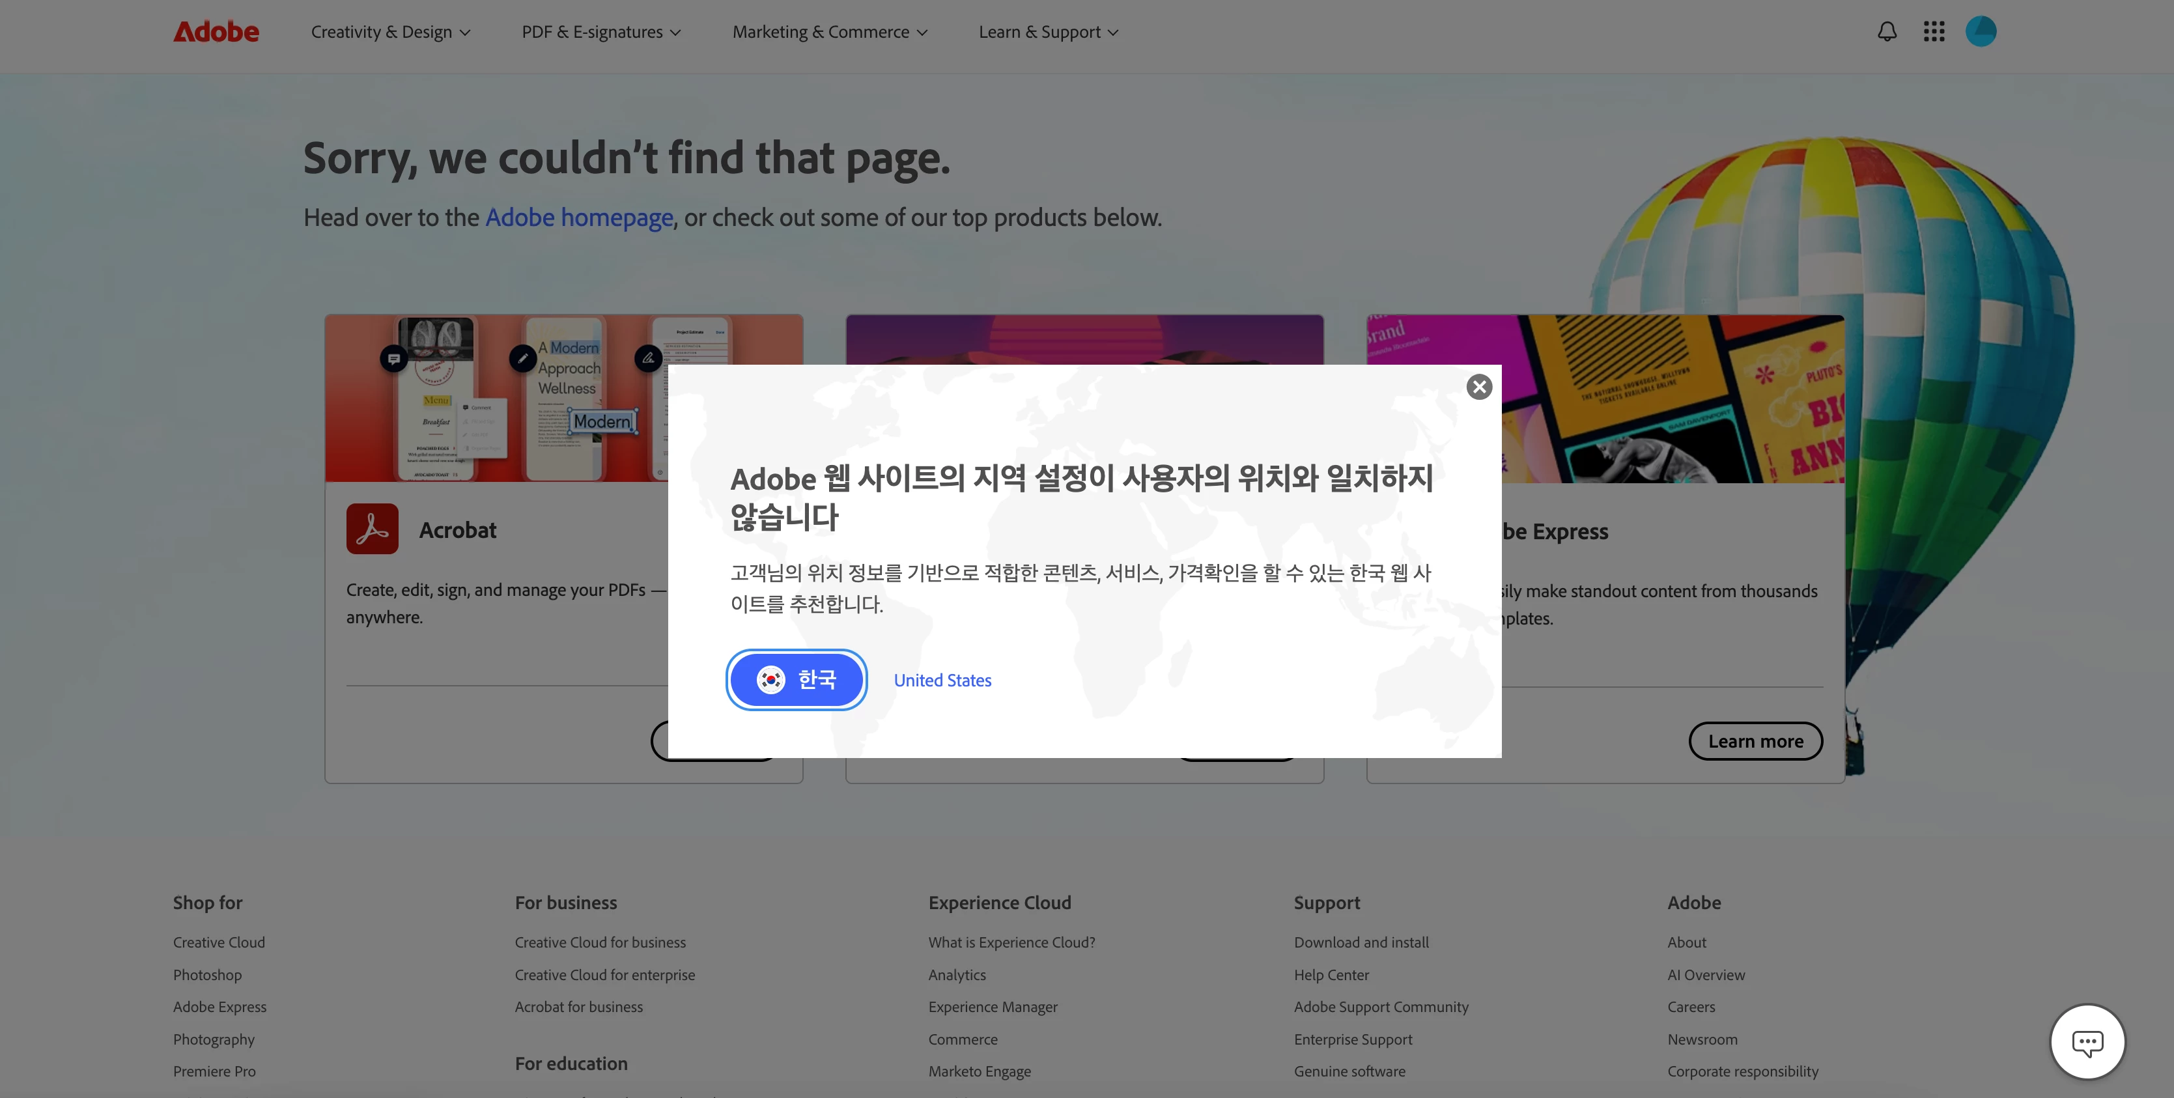Open the apps grid switcher icon
The width and height of the screenshot is (2174, 1098).
click(x=1934, y=32)
